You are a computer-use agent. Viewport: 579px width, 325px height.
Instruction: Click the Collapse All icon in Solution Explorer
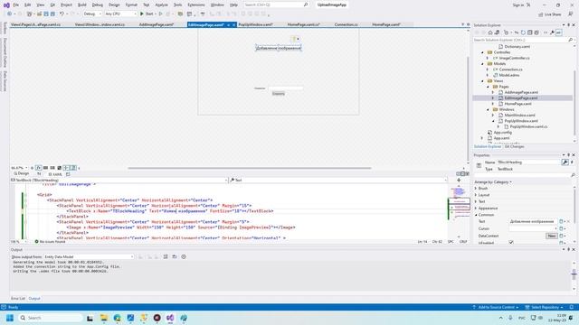pyautogui.click(x=529, y=32)
